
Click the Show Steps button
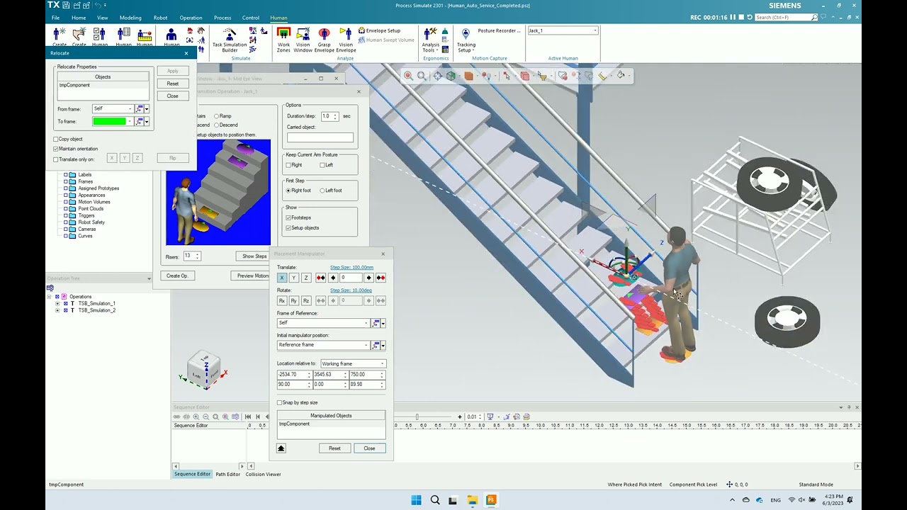[x=254, y=256]
